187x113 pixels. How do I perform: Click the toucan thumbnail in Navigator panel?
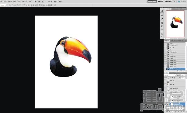point(176,22)
